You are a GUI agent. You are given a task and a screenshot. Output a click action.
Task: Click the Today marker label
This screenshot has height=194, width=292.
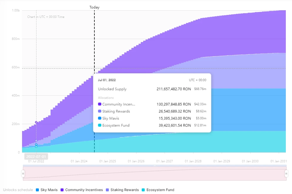point(94,7)
